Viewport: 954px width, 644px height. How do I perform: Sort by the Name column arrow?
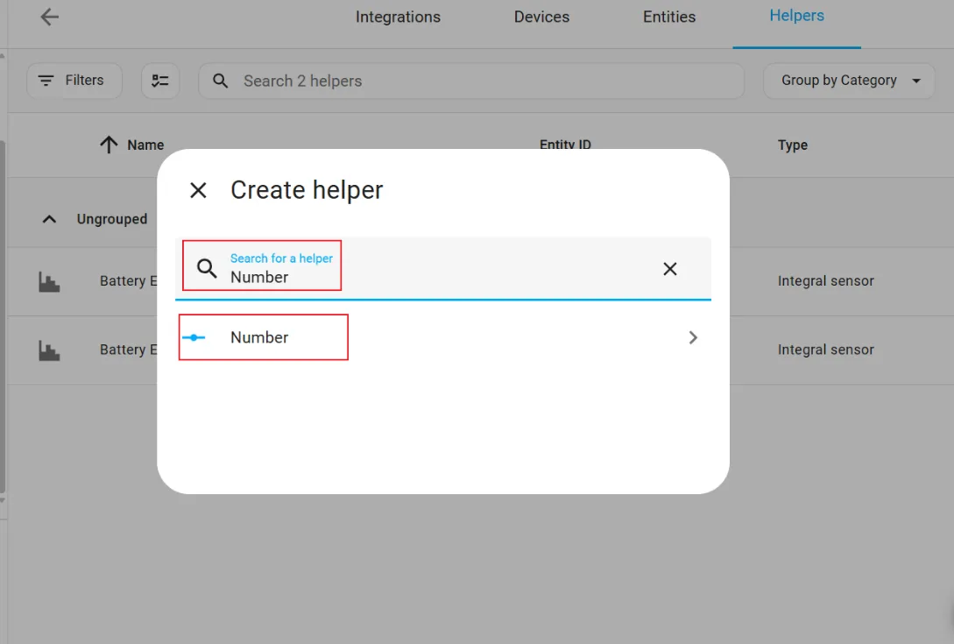(109, 145)
